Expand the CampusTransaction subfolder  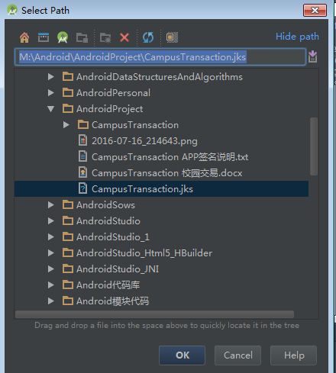(x=66, y=124)
